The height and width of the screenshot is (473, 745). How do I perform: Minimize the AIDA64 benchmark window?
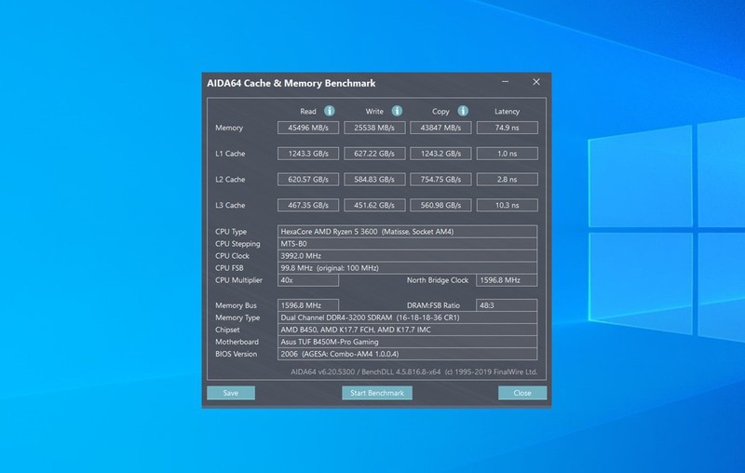point(505,82)
